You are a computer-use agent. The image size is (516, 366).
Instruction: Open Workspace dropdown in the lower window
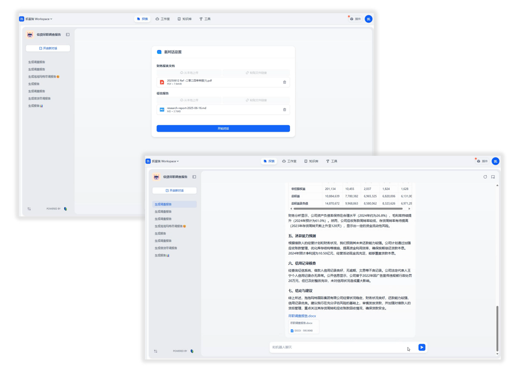coord(165,161)
